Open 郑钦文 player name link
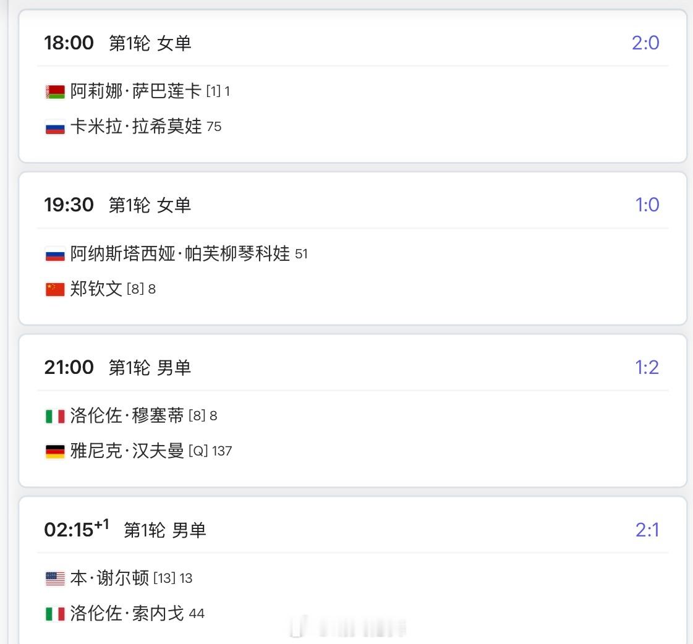The image size is (693, 644). 96,289
